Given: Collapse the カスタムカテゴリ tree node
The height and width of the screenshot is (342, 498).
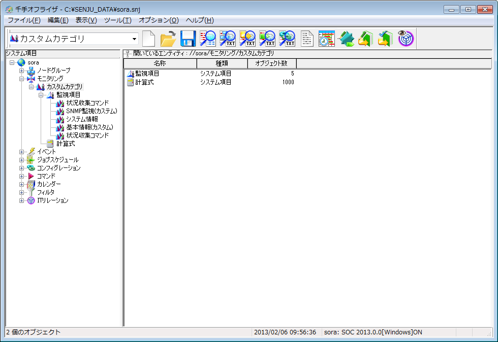Looking at the screenshot, I should 31,87.
